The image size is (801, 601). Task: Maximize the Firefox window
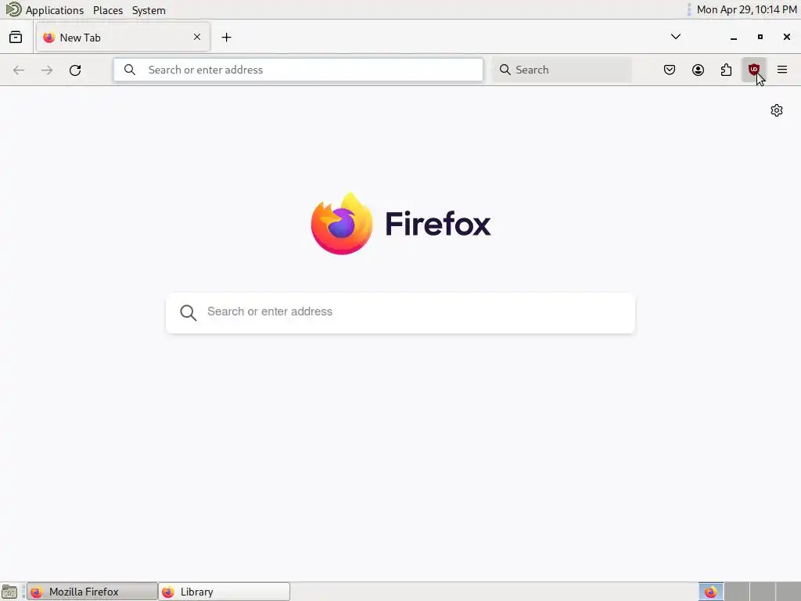click(x=760, y=37)
